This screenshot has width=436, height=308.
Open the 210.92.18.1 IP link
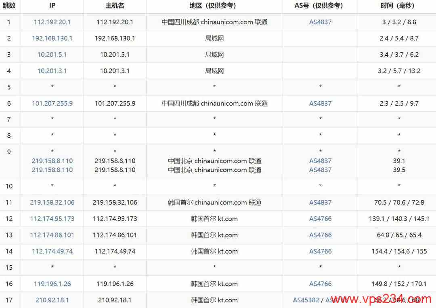(52, 300)
